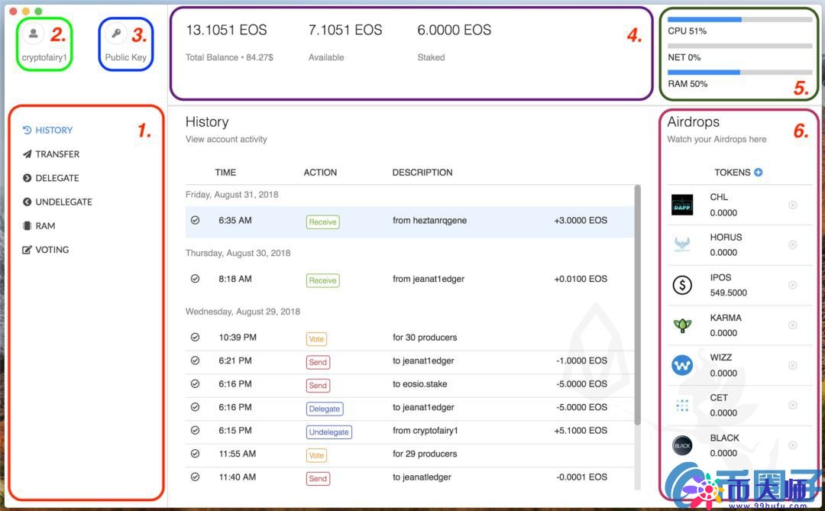Click the check circle for 6:35 AM transaction
The image size is (825, 511).
coord(195,220)
